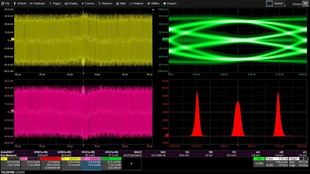Click the green eye diagram grid
This screenshot has height=174, width=310.
coord(238,40)
